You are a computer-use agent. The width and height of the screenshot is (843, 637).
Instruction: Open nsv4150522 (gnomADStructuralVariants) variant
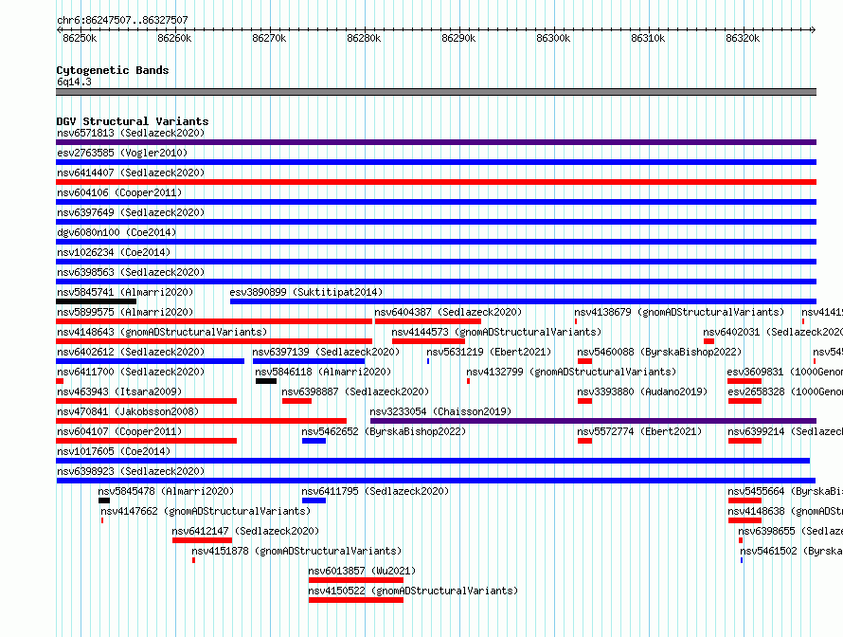tap(413, 591)
